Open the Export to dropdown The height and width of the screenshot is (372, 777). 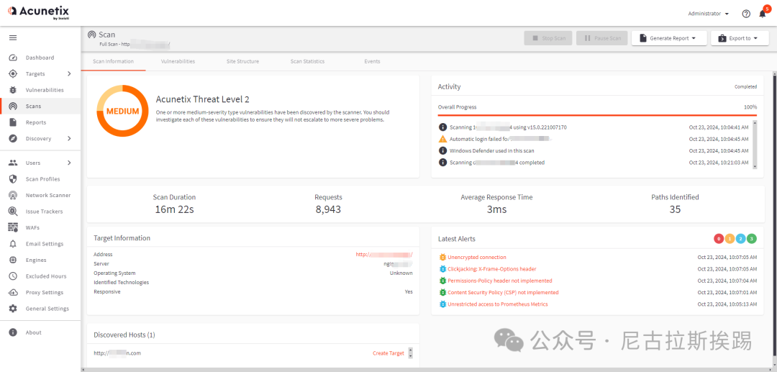(x=740, y=38)
